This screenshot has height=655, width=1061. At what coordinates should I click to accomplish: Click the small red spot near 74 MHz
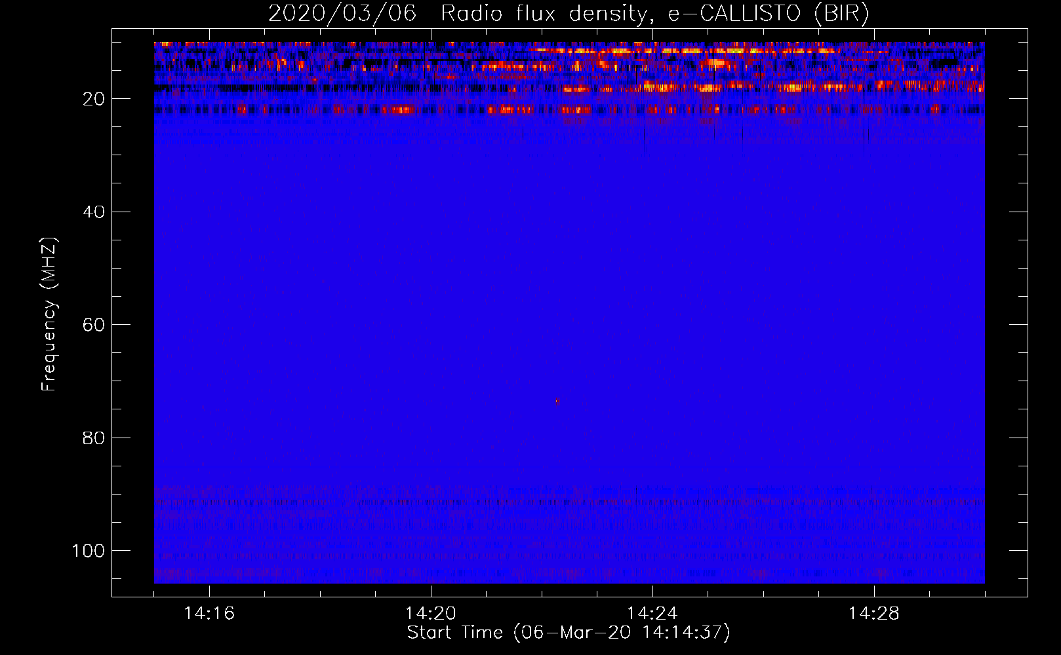557,402
